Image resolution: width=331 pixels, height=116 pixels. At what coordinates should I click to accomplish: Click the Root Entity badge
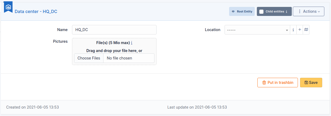coord(242,12)
